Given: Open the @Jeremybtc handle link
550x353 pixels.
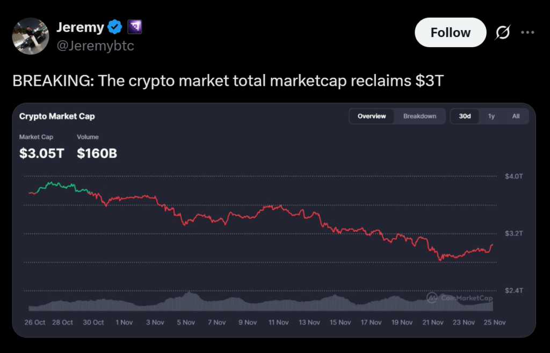Looking at the screenshot, I should pyautogui.click(x=95, y=46).
